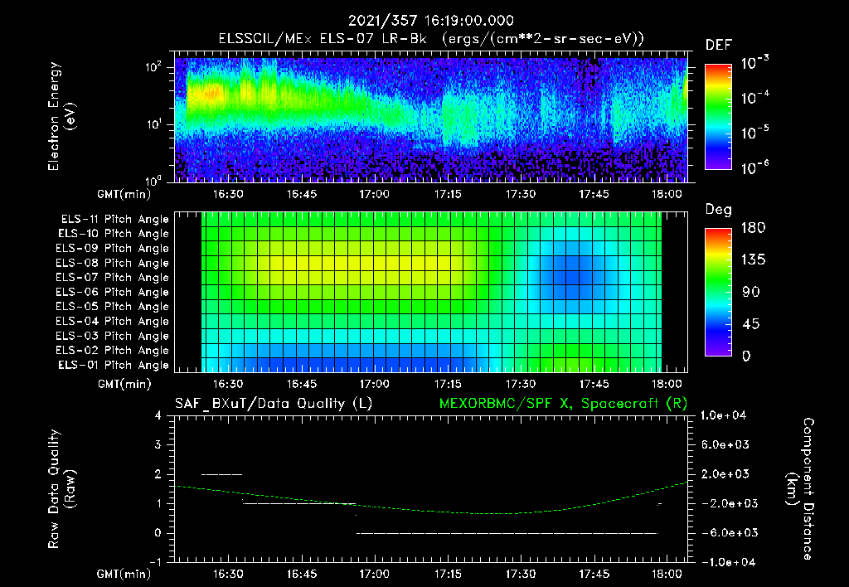Click the 1.0e+04 right axis value

coord(723,415)
